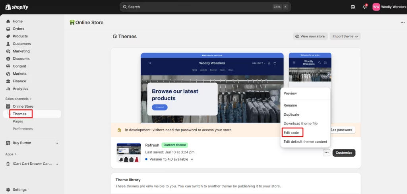Expand the Import theme dropdown
The image size is (407, 194).
[345, 36]
